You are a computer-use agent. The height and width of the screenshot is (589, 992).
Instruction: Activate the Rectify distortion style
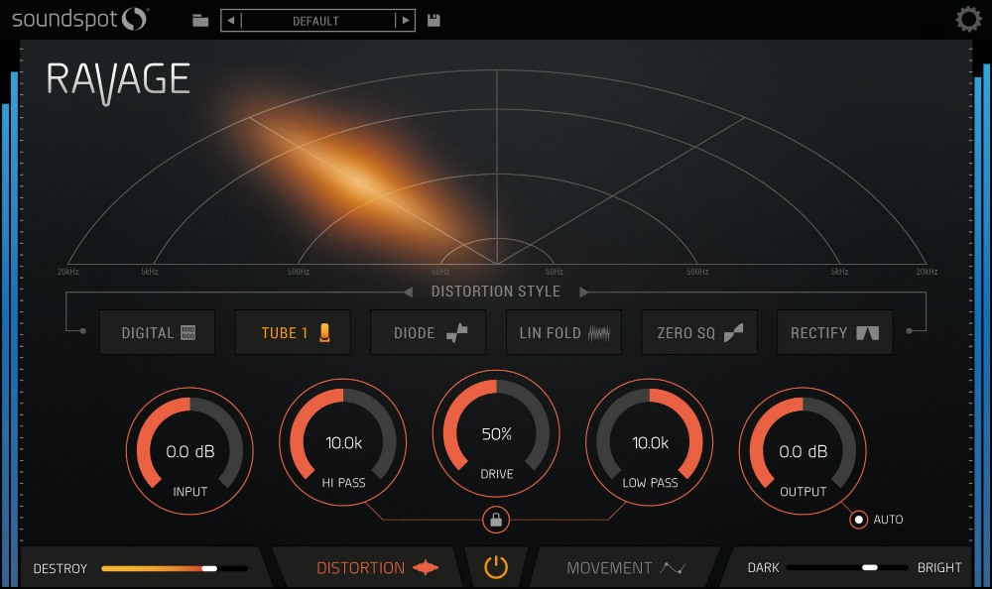(x=834, y=333)
